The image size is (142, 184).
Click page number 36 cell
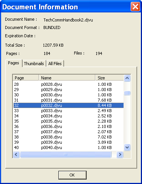click(17, 126)
